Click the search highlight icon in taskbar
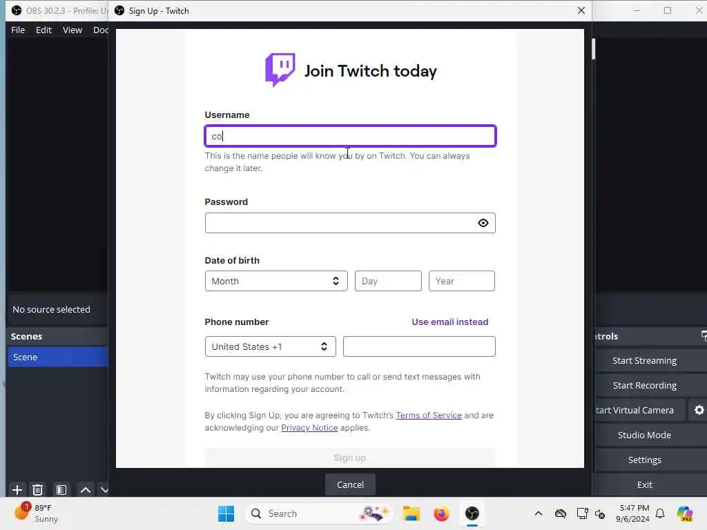 [x=374, y=513]
